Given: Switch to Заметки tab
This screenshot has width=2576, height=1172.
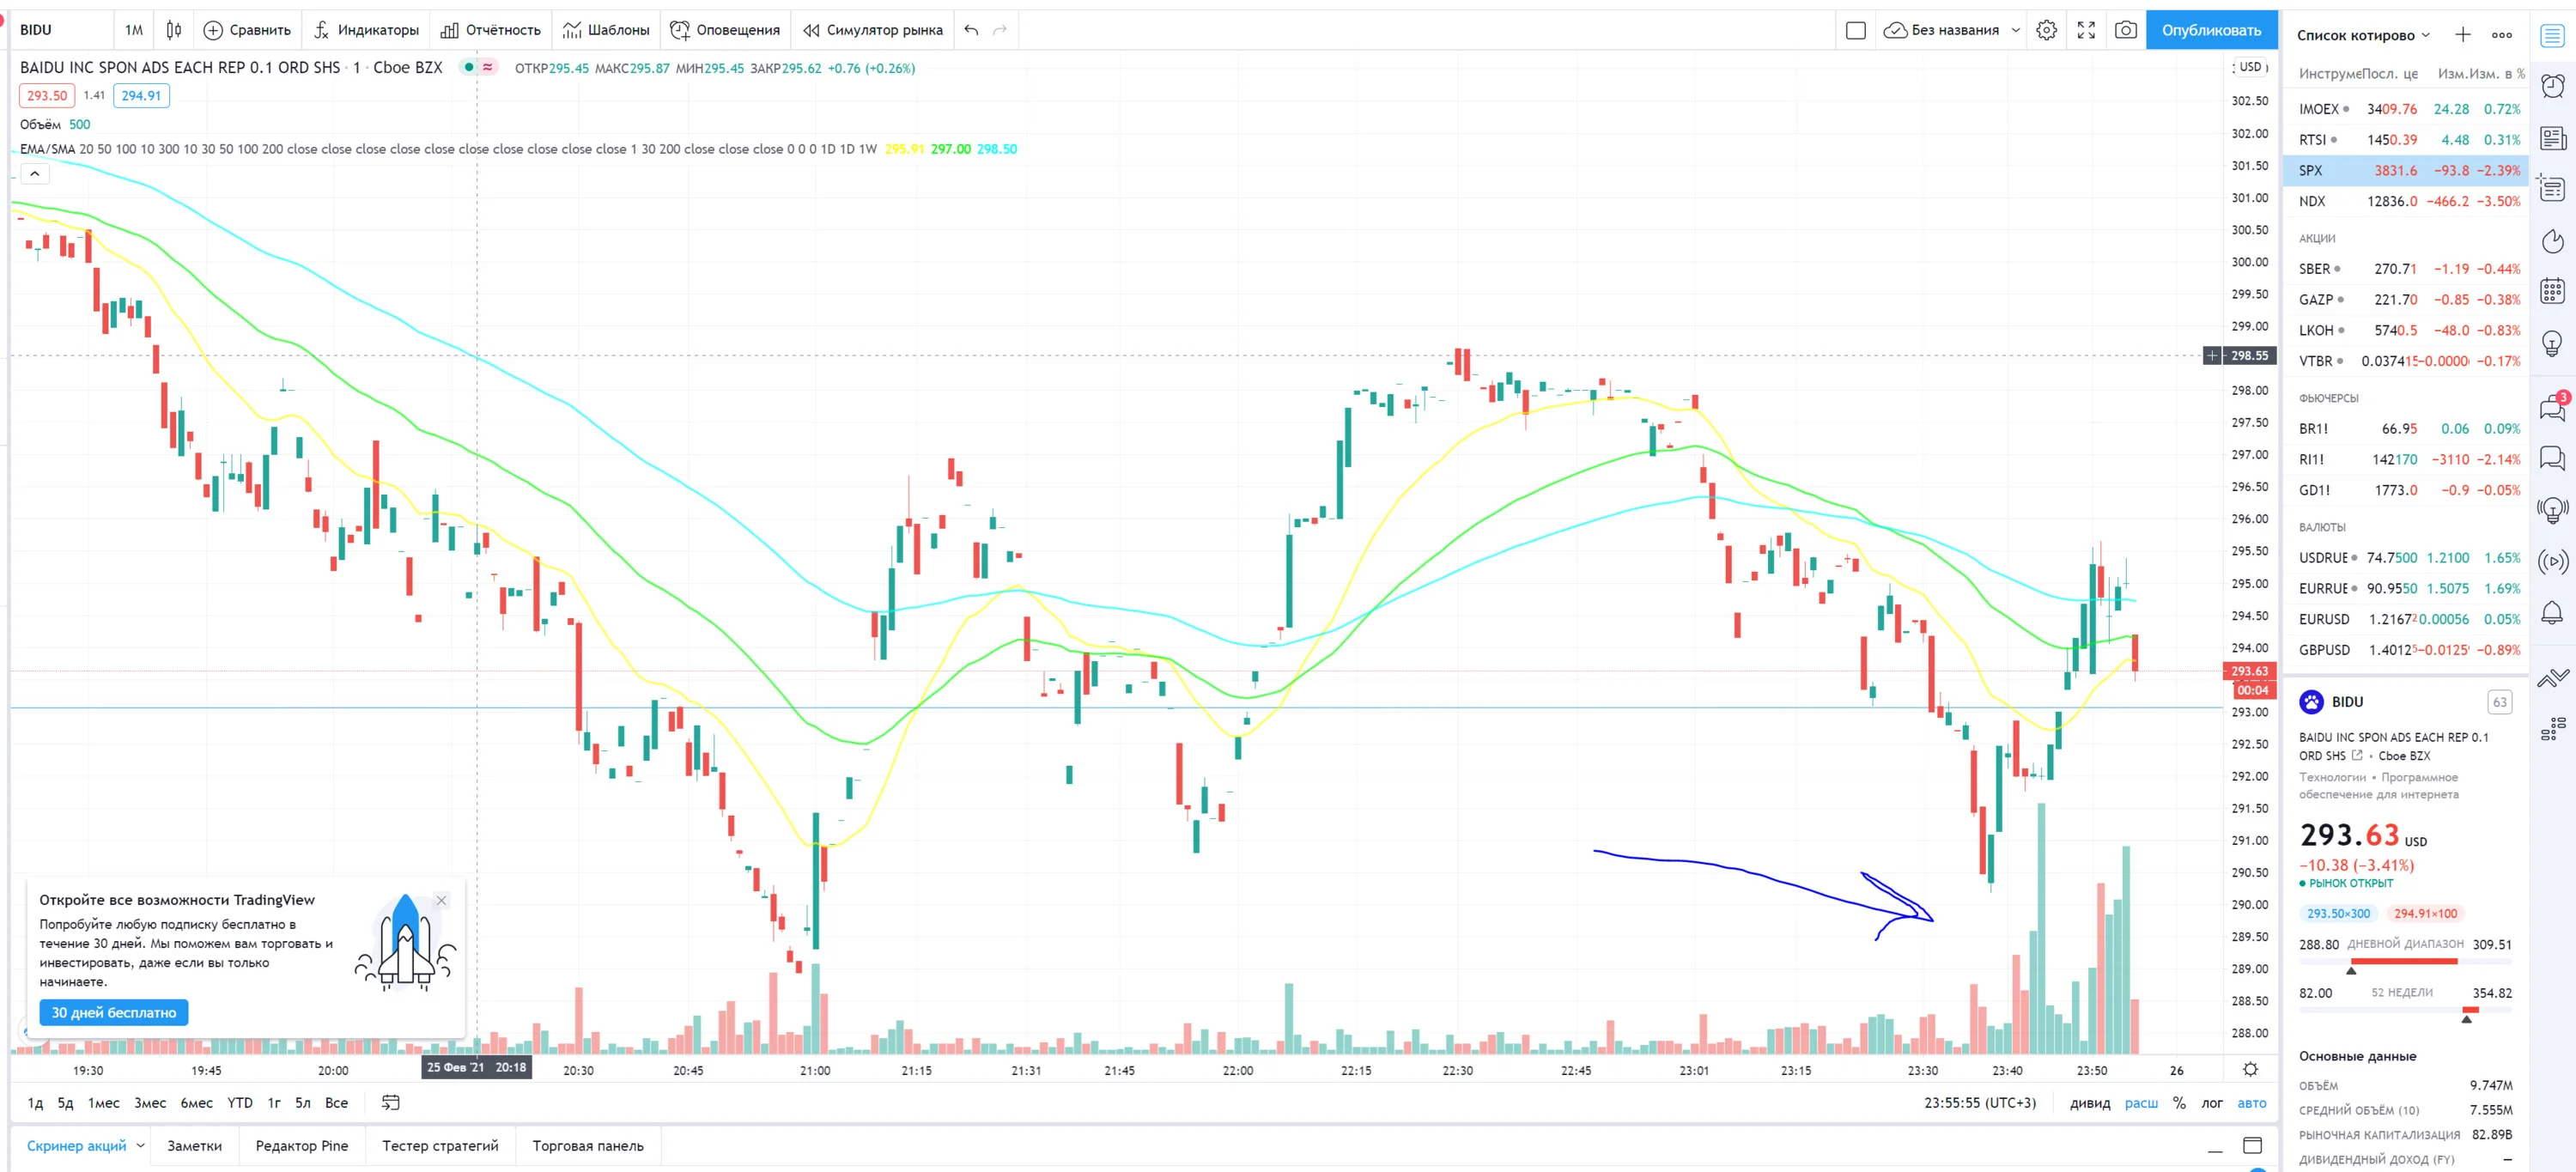Looking at the screenshot, I should 195,1146.
